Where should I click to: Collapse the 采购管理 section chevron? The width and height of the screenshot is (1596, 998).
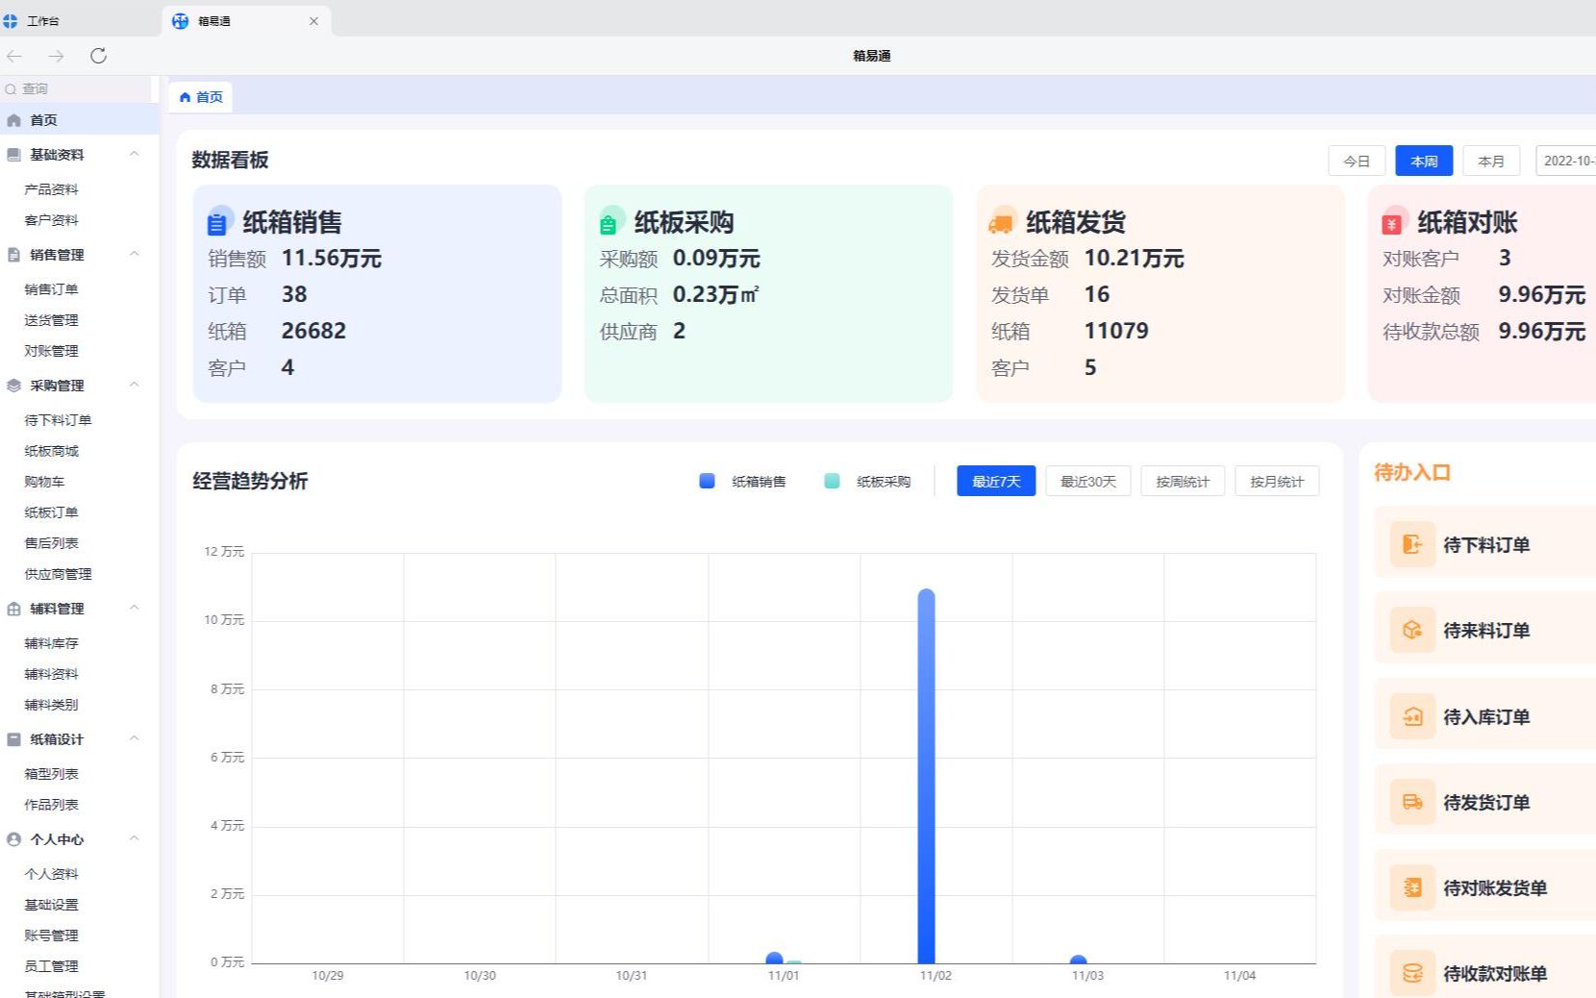(x=135, y=385)
